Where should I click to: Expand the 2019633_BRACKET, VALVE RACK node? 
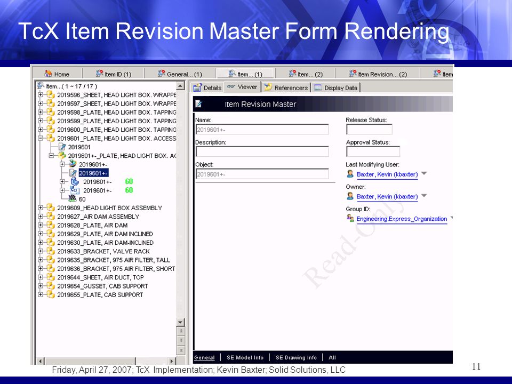coord(40,251)
